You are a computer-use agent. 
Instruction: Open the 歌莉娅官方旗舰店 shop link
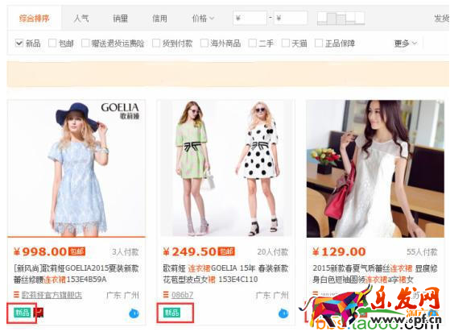coord(52,295)
